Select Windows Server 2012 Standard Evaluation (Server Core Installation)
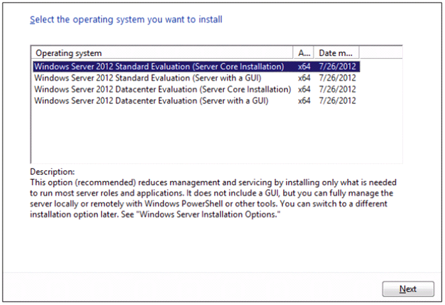445x305 pixels. [196, 67]
